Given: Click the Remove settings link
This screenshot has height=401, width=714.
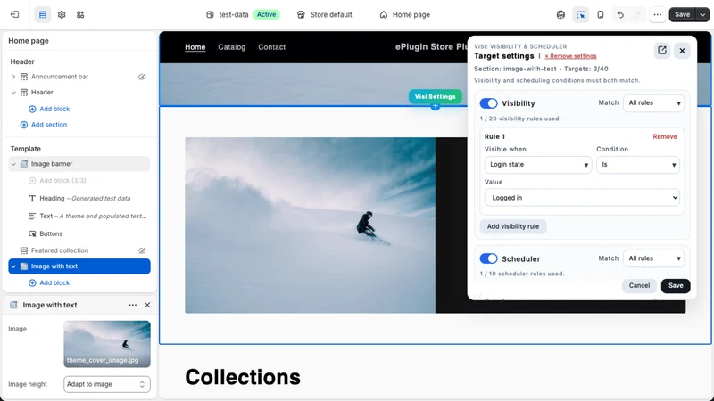Looking at the screenshot, I should [570, 56].
